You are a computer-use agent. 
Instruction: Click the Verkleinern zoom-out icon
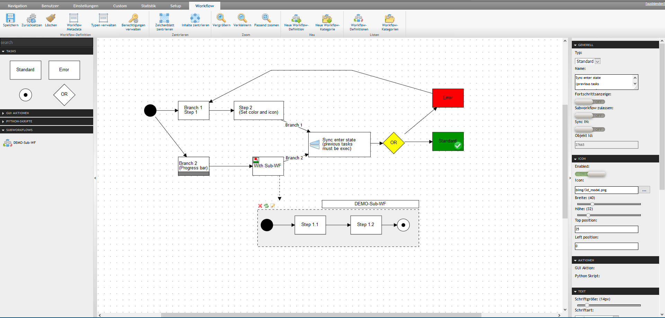tap(242, 18)
